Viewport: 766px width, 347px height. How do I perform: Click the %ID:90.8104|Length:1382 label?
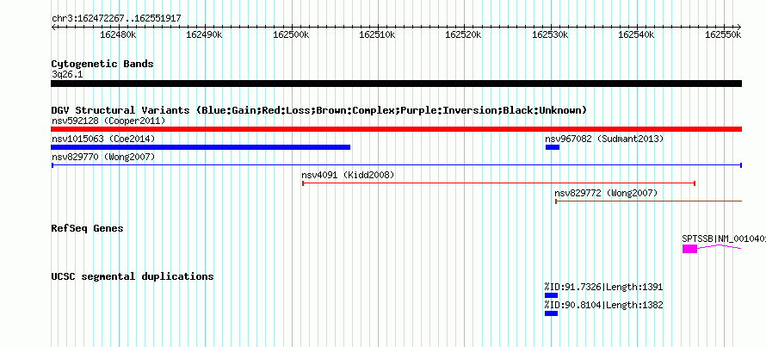(x=604, y=305)
